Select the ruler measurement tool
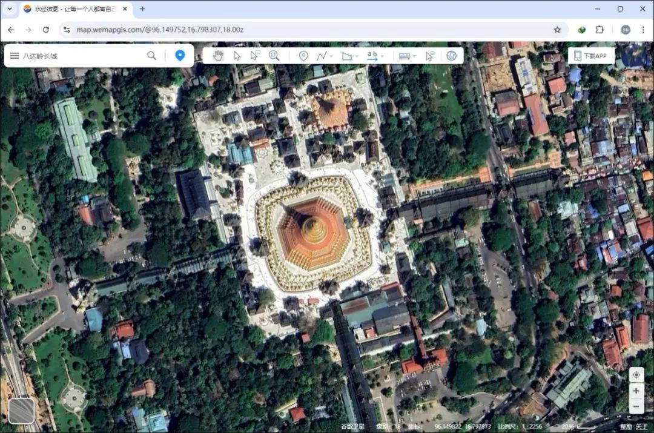654x433 pixels. click(404, 56)
